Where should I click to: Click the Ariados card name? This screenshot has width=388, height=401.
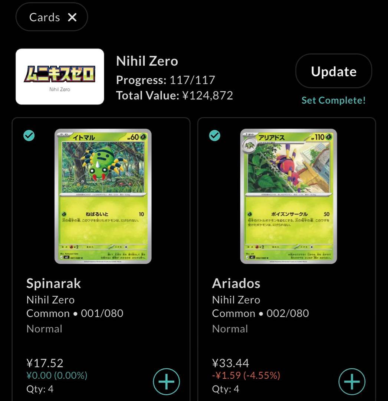[x=236, y=283]
